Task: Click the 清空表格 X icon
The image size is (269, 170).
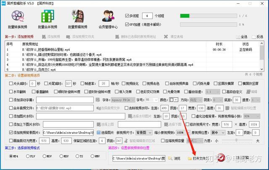Action: coord(166,37)
